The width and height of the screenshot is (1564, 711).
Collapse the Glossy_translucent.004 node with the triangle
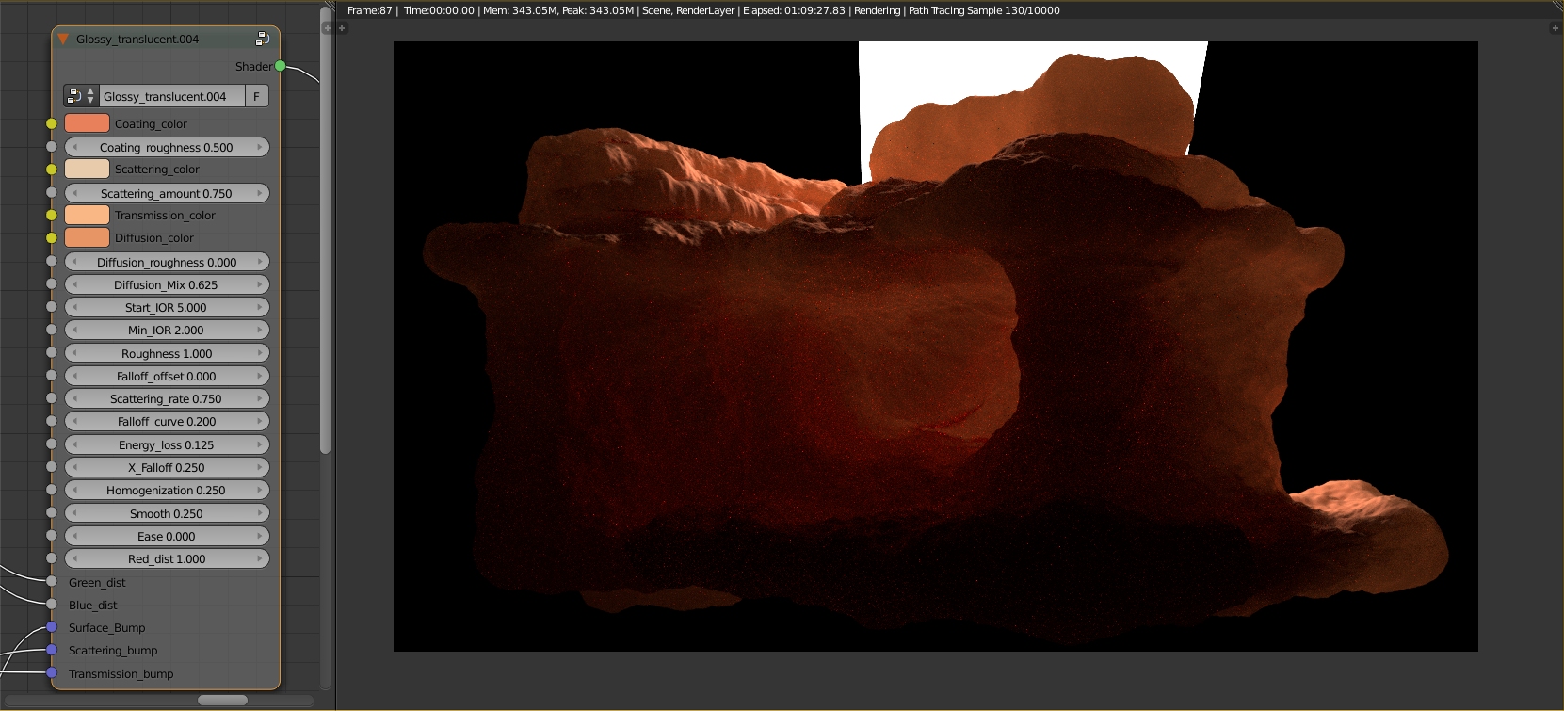(x=63, y=39)
